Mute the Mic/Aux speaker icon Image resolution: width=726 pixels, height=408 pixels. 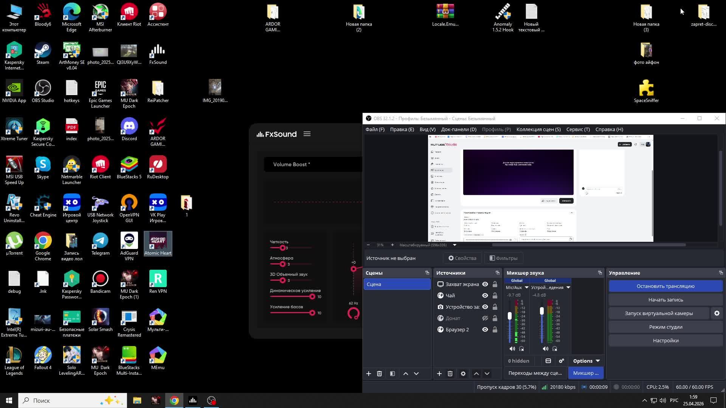click(x=512, y=349)
